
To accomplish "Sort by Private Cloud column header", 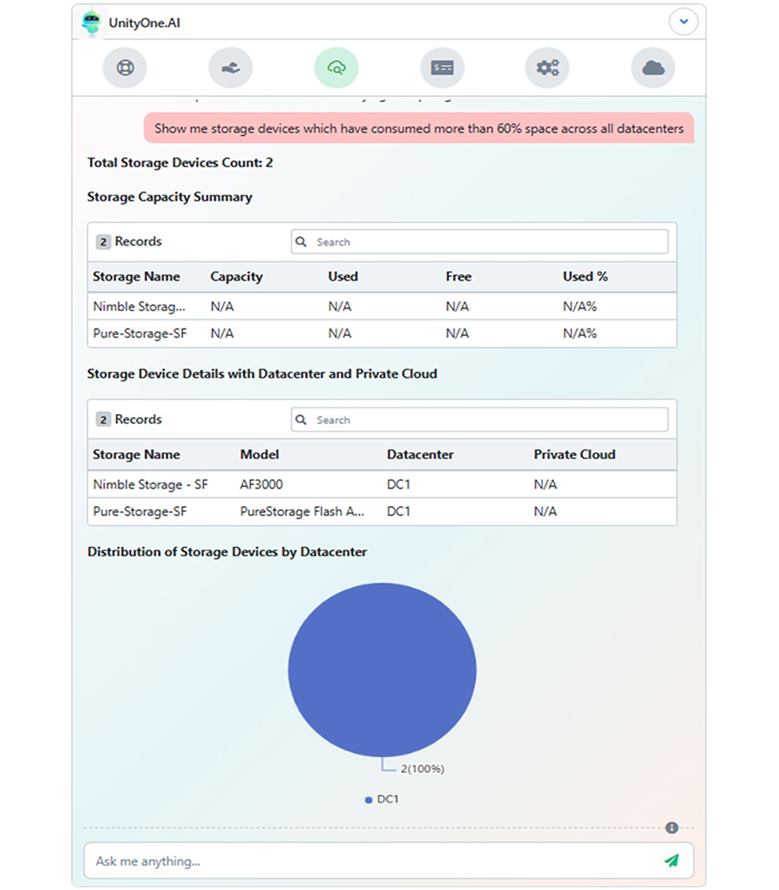I will pyautogui.click(x=575, y=454).
